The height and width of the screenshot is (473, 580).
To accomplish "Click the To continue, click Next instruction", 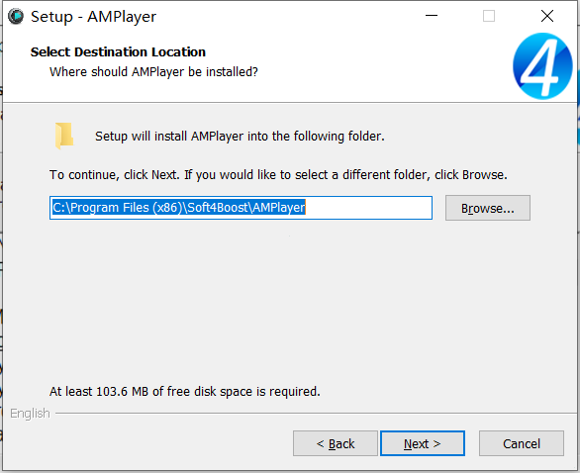I will coord(278,174).
